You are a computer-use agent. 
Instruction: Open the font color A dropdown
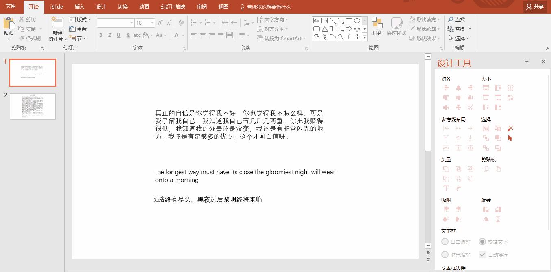pos(182,35)
